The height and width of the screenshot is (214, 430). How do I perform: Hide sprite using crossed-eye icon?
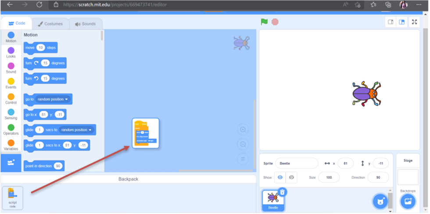pyautogui.click(x=291, y=178)
